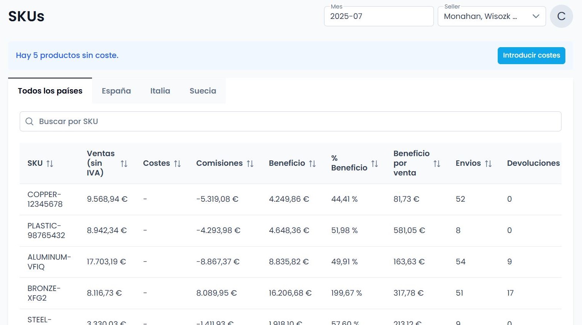Click shipments value 51

[x=459, y=293]
